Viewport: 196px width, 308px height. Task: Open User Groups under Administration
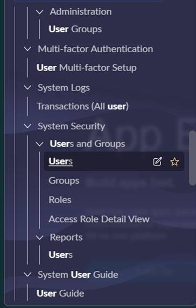pyautogui.click(x=75, y=29)
